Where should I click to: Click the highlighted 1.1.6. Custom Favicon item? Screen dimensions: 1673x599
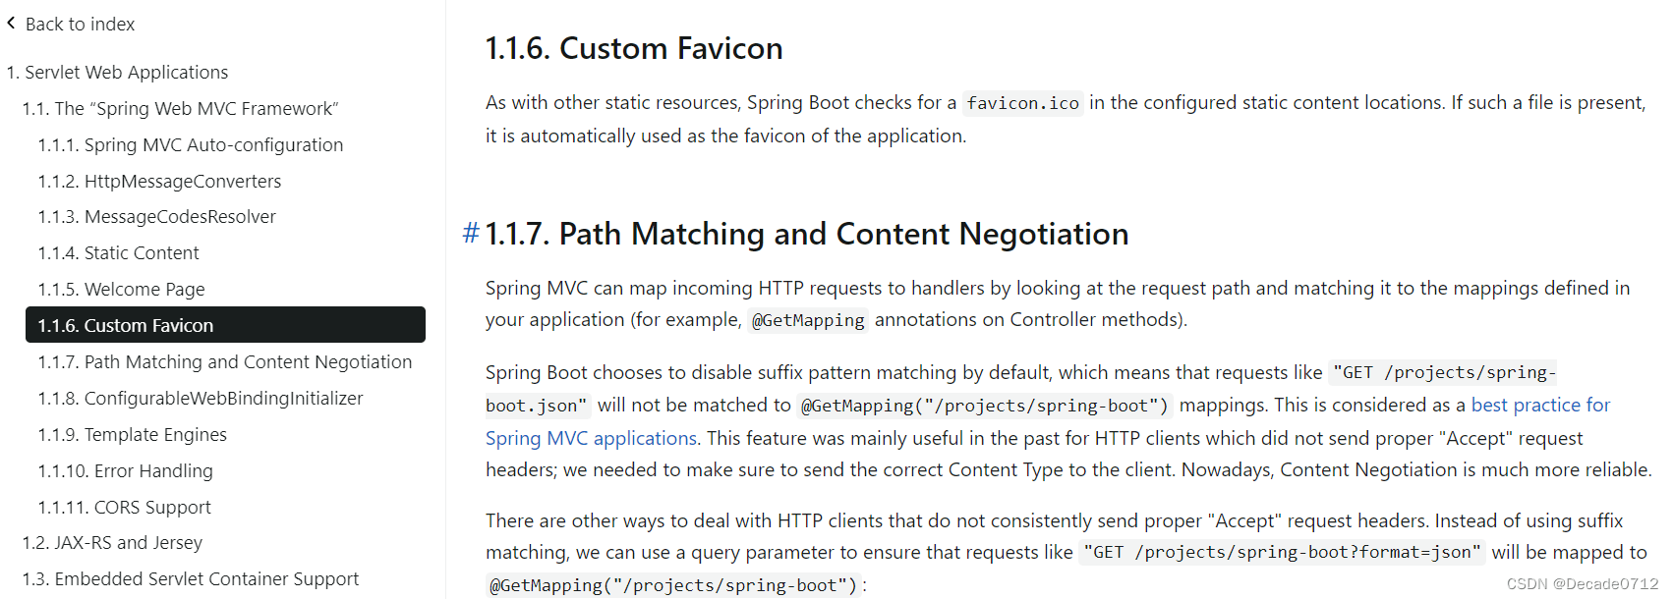coord(225,325)
